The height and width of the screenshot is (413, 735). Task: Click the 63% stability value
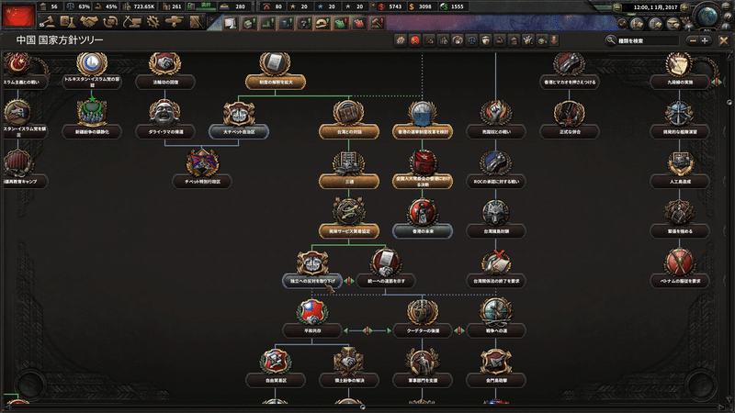84,6
